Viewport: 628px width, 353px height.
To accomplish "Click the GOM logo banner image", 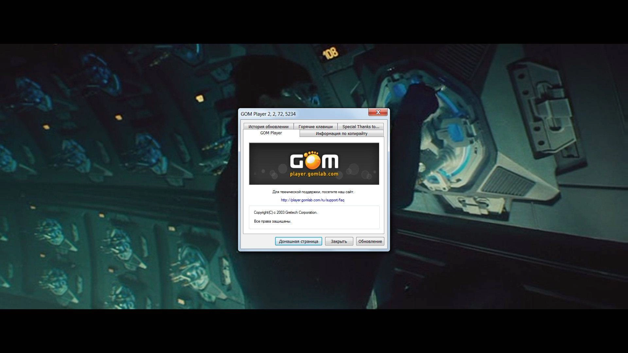I will [314, 164].
